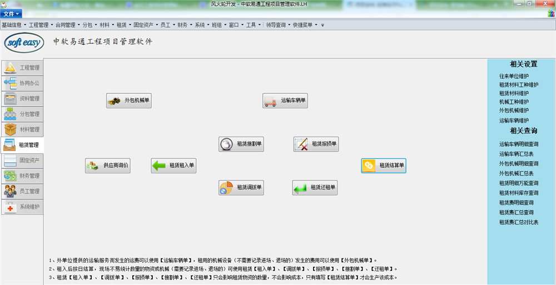The height and width of the screenshot is (285, 556).
Task: Open 分包 menu
Action: [90, 25]
